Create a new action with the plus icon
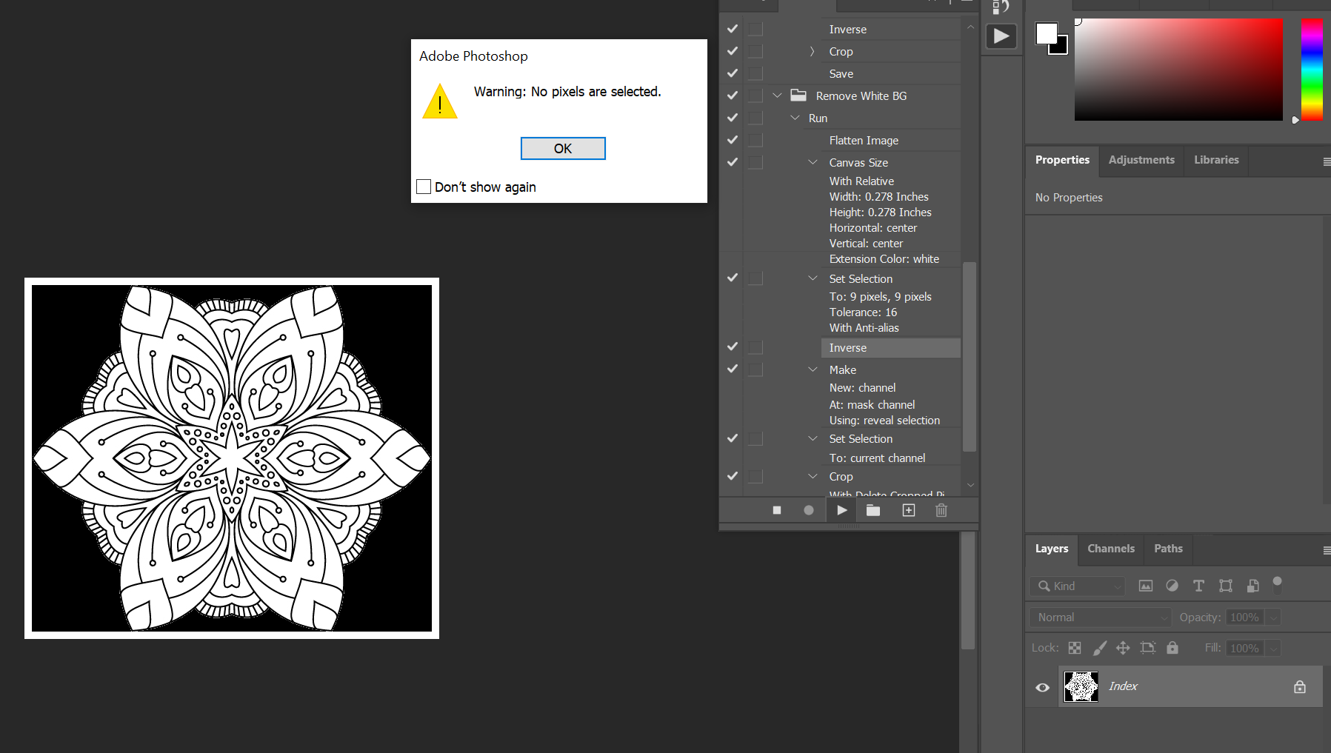The height and width of the screenshot is (753, 1331). [x=908, y=510]
